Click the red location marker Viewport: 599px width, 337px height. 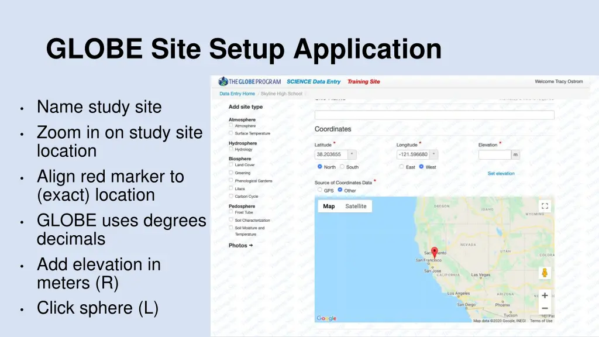click(x=435, y=252)
